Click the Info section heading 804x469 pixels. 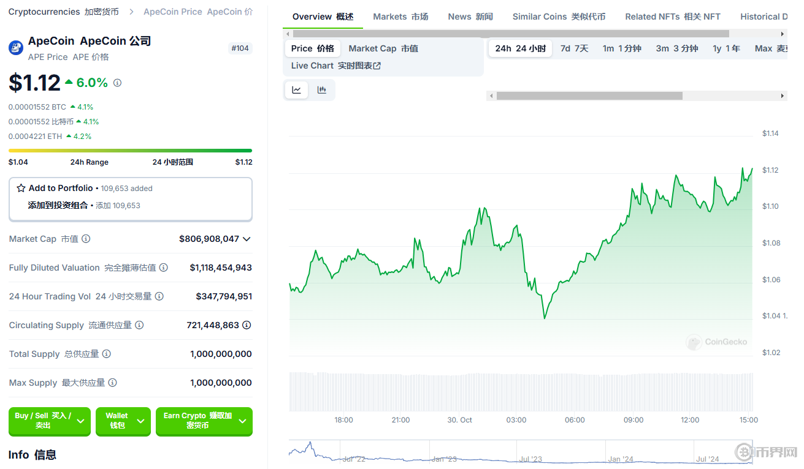(33, 455)
